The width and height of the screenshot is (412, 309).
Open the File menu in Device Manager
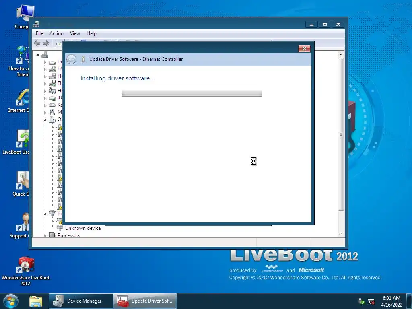[x=39, y=33]
